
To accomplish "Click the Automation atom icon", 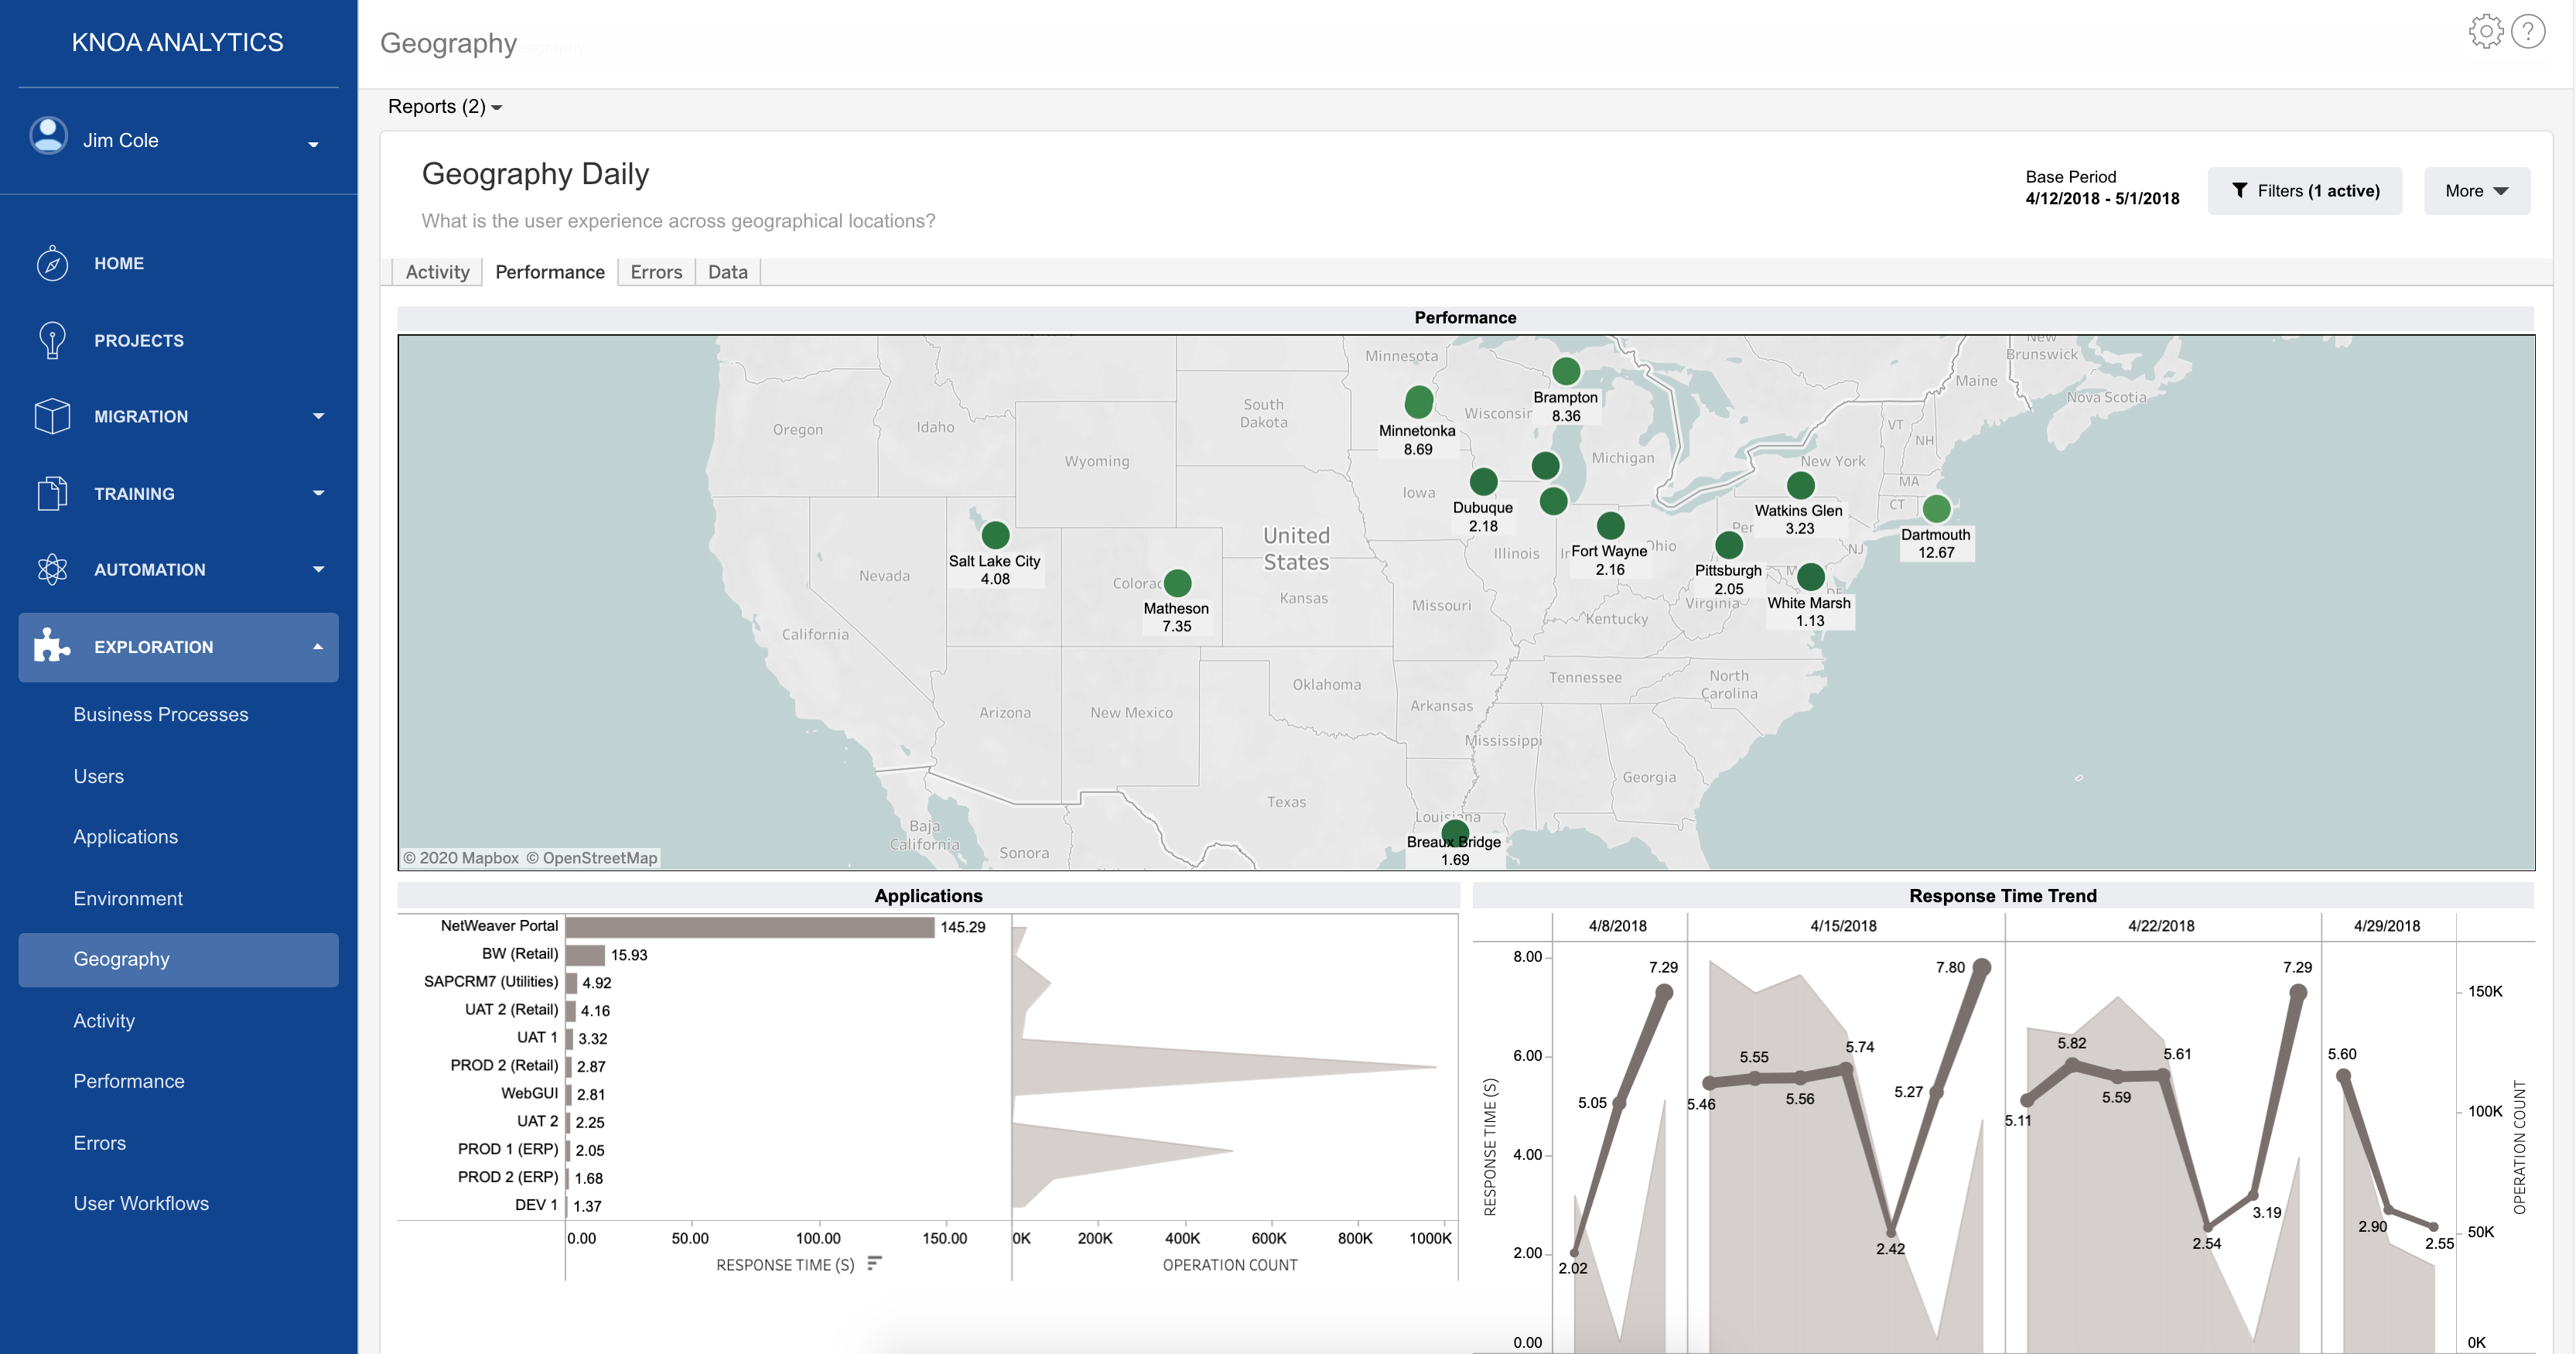I will point(52,570).
